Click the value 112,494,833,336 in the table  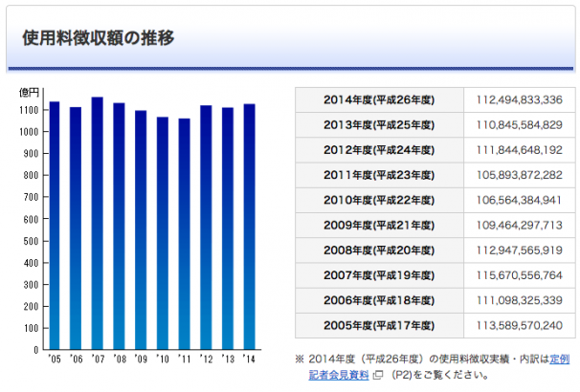coord(518,100)
